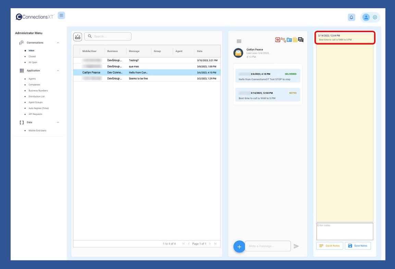395x269 pixels.
Task: Click the Save Notes button
Action: tap(358, 246)
